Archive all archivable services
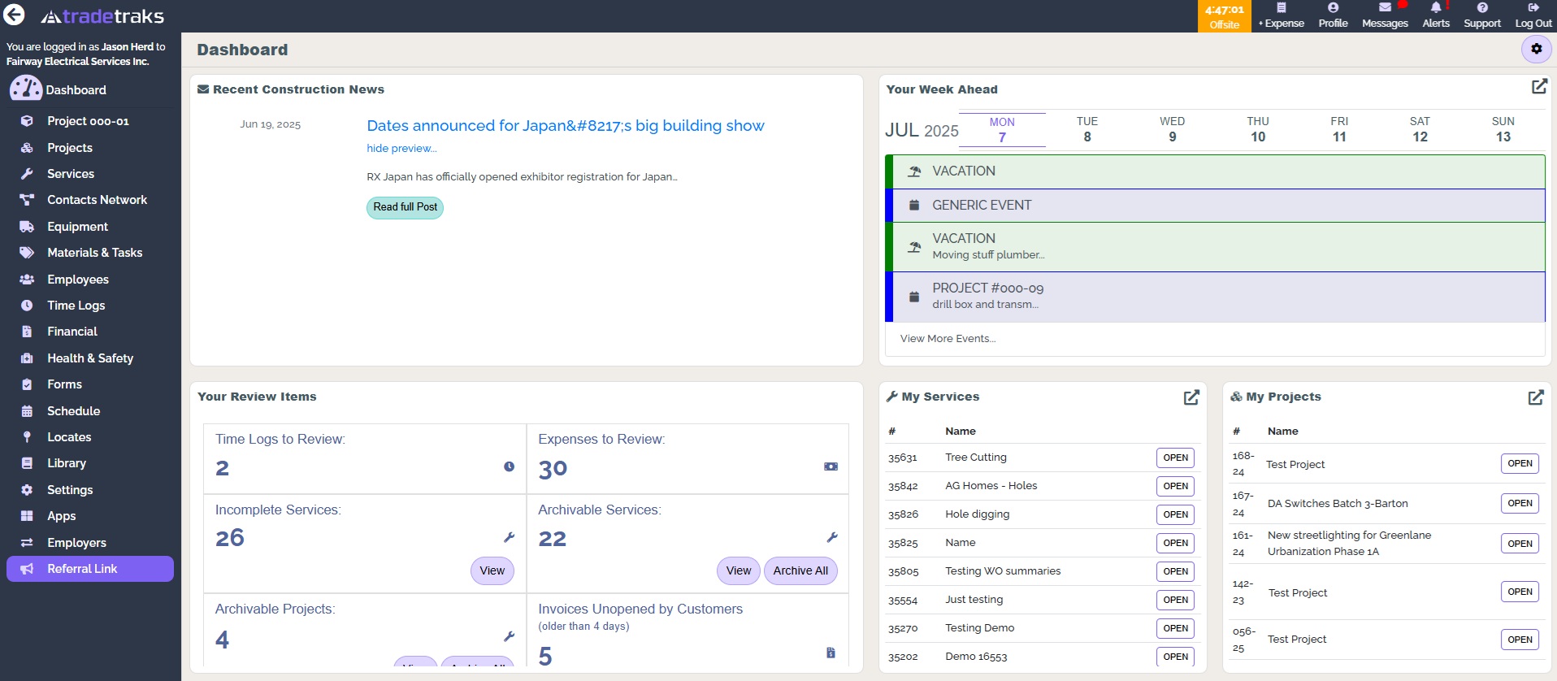The height and width of the screenshot is (681, 1557). [x=800, y=571]
